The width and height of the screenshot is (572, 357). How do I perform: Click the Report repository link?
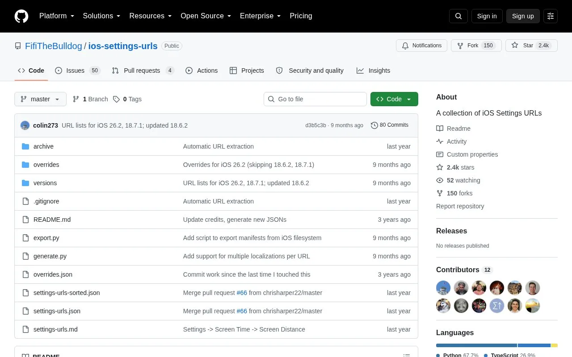(x=460, y=206)
